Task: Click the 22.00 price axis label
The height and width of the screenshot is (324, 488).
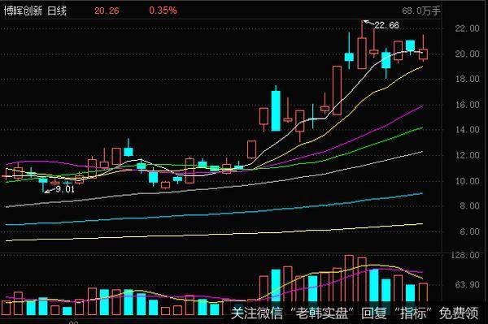Action: (x=467, y=28)
